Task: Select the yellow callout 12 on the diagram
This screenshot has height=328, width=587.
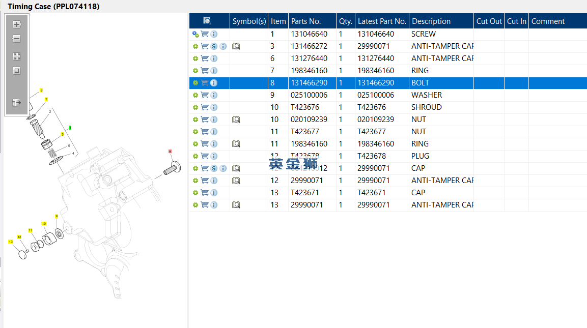Action: point(19,237)
